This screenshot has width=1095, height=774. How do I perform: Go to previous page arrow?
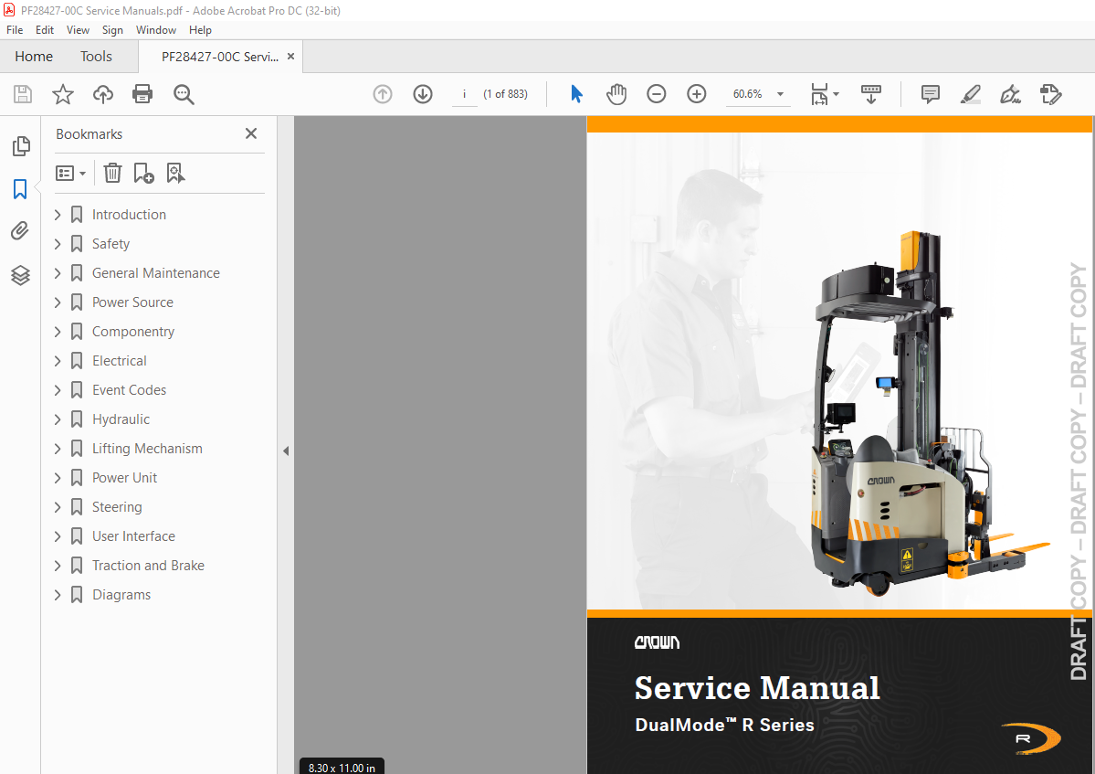click(383, 94)
